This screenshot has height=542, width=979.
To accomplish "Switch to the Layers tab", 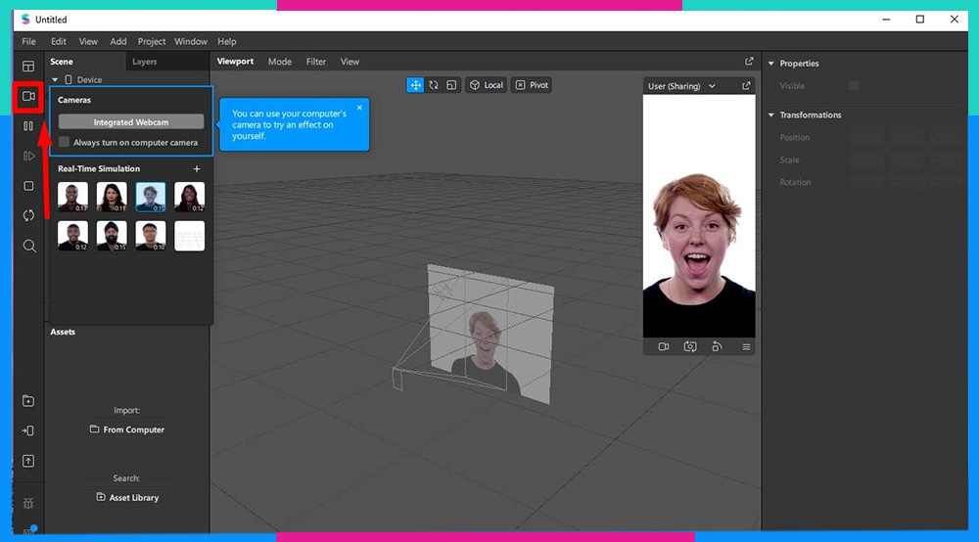I will [x=144, y=62].
